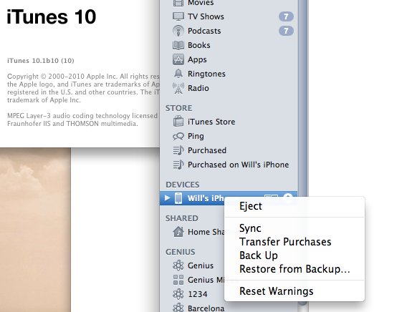Select Transfer Purchases in context menu

coord(285,242)
